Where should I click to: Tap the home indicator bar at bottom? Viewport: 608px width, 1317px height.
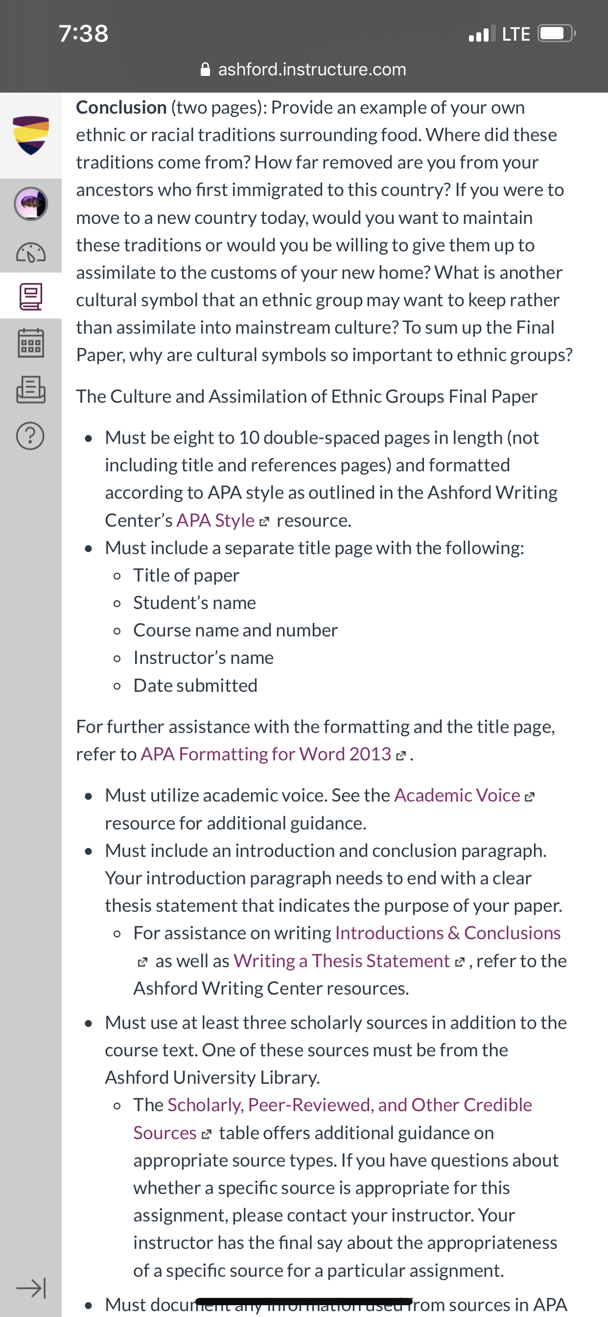coord(304,1301)
